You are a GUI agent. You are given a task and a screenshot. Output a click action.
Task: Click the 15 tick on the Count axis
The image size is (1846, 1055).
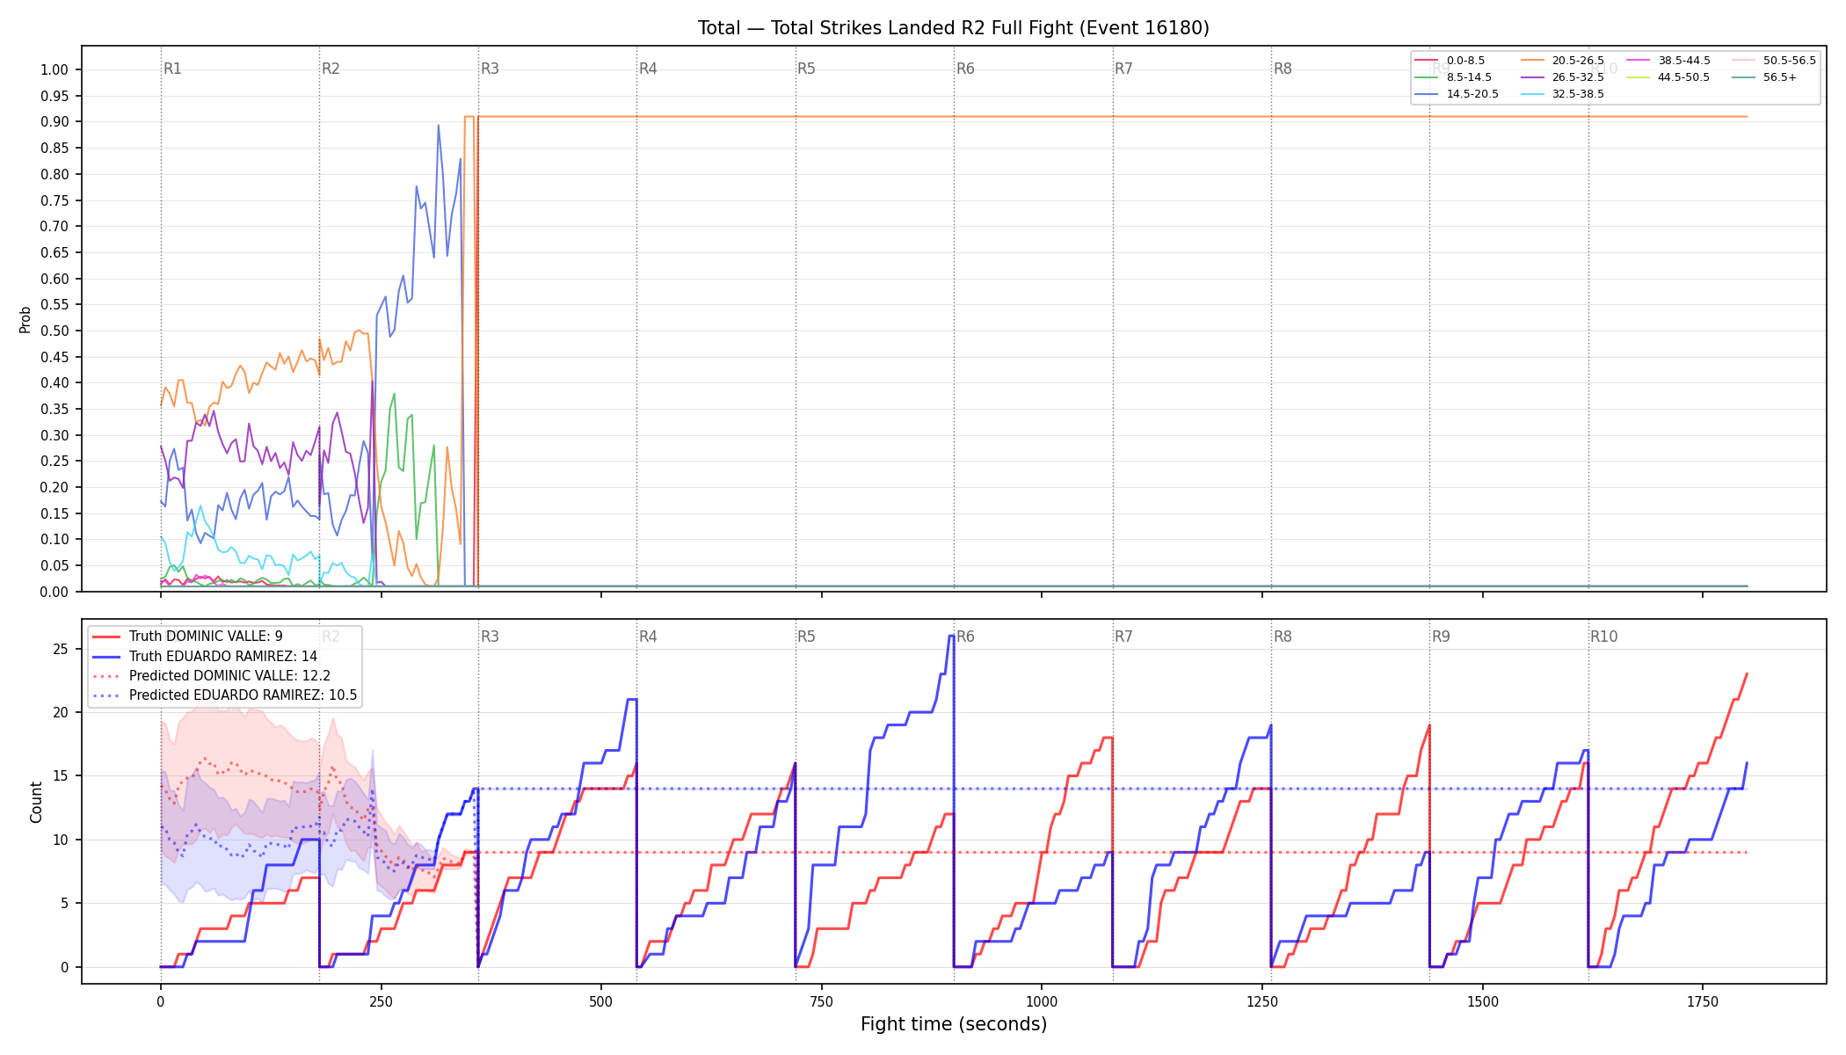pos(61,776)
